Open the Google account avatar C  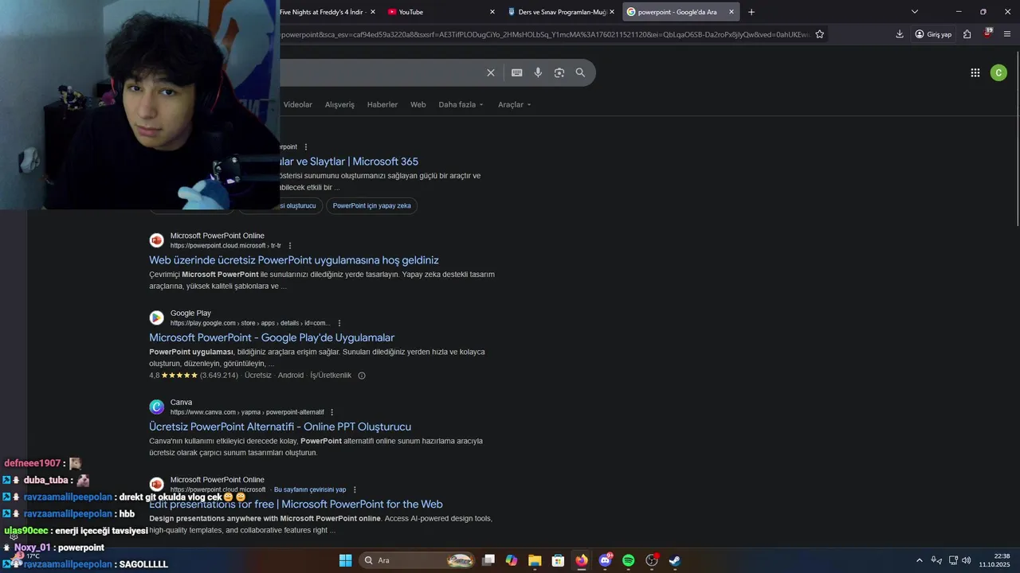pos(998,72)
